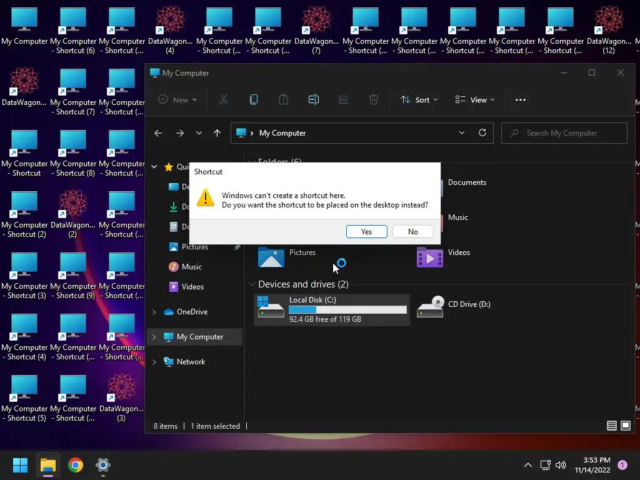The image size is (640, 480).
Task: Select OneDrive in navigation pane
Action: (x=192, y=312)
